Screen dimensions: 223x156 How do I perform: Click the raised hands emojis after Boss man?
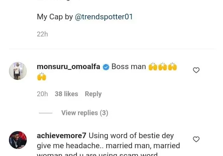[162, 67]
